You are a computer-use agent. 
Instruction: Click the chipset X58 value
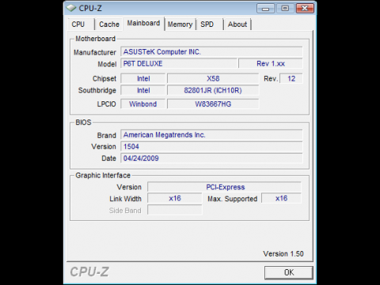pyautogui.click(x=213, y=78)
